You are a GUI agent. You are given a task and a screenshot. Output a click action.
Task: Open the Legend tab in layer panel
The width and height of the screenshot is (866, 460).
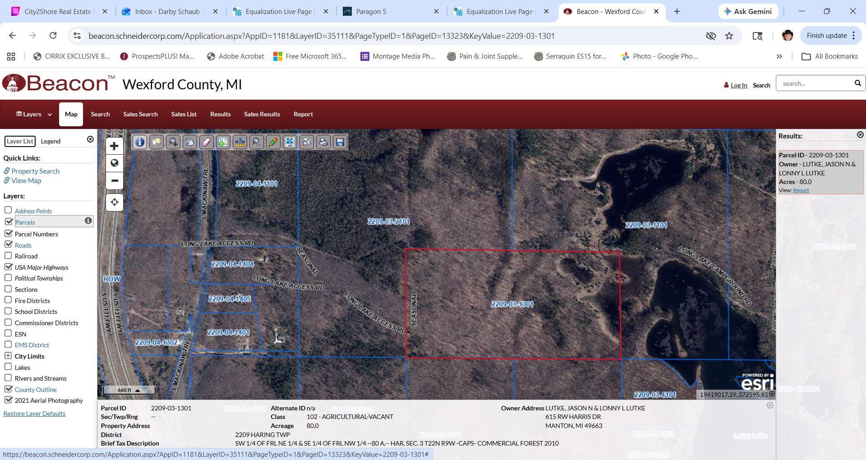51,141
